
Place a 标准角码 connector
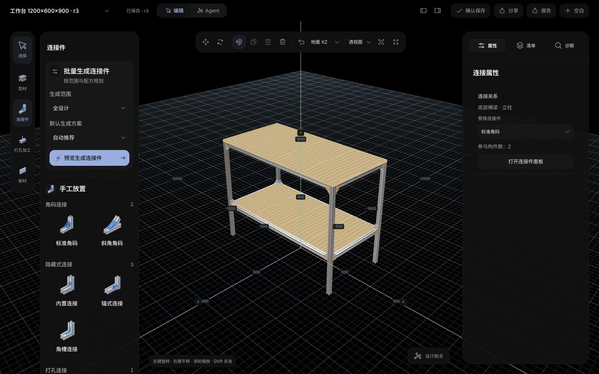[67, 230]
